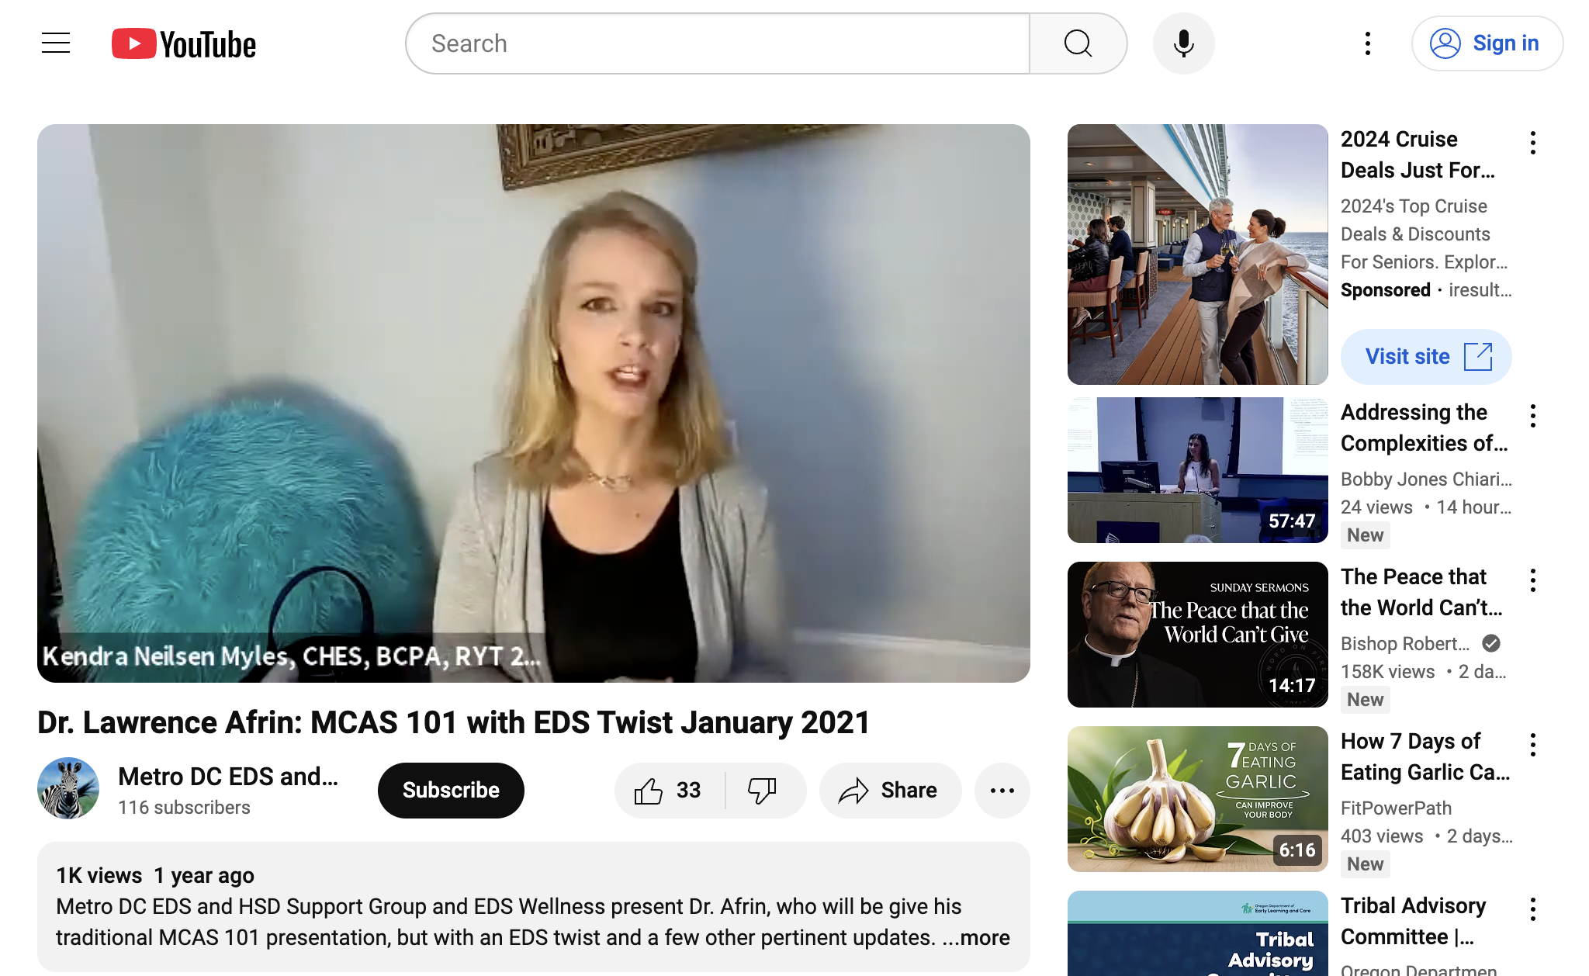The image size is (1589, 976).
Task: Open options for The Peace that the World video
Action: pyautogui.click(x=1532, y=580)
